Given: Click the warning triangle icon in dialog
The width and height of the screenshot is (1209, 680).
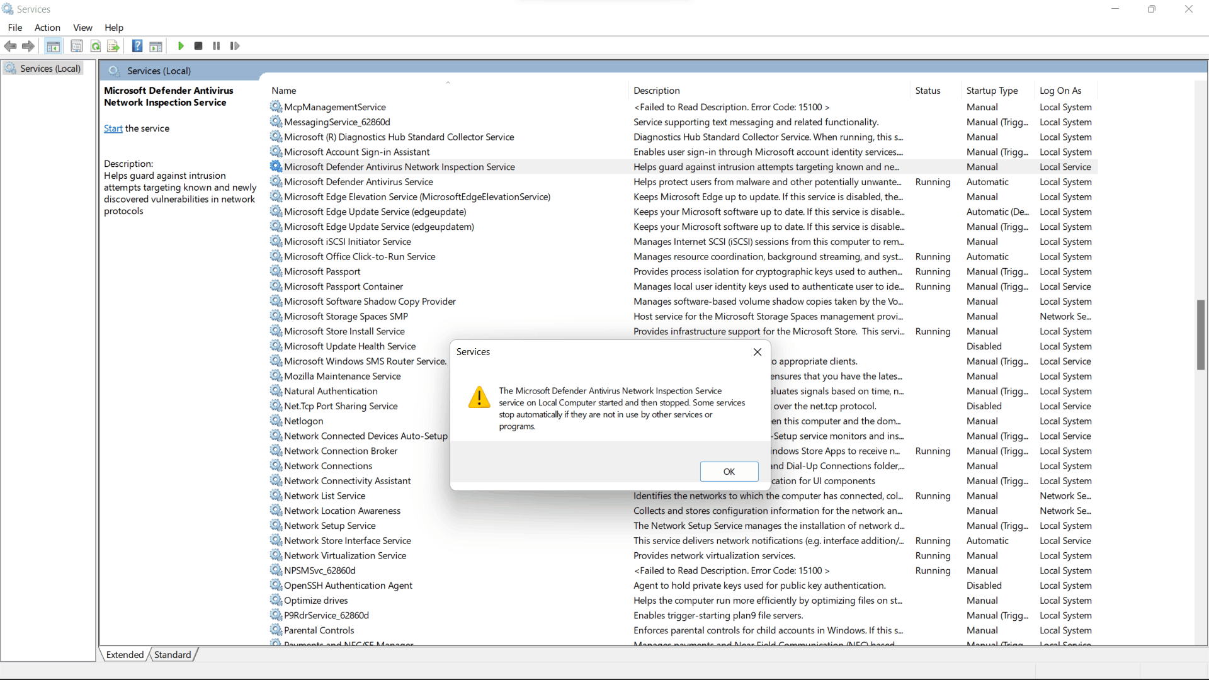Looking at the screenshot, I should point(479,397).
